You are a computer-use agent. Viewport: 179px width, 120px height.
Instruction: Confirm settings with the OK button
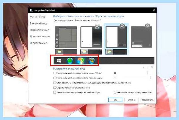(x=115, y=100)
